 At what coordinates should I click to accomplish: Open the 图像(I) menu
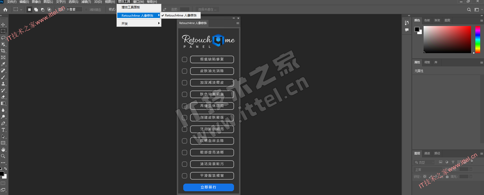click(36, 2)
